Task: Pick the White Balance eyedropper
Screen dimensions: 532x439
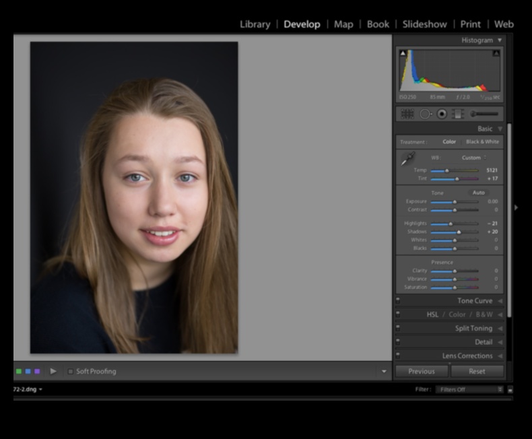Action: [408, 159]
